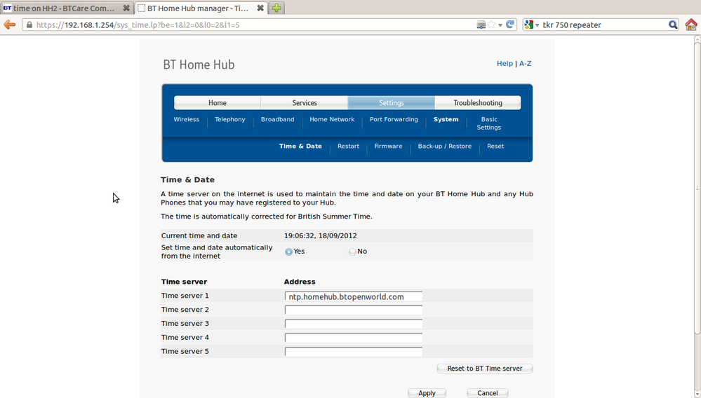Click the Reset to BT Time server button
Image resolution: width=701 pixels, height=398 pixels.
click(x=485, y=369)
